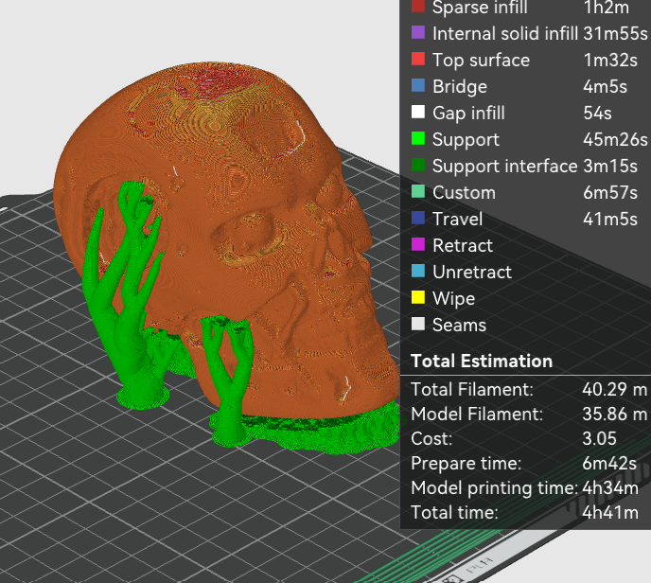Toggle the Gap infill white swatch
The width and height of the screenshot is (651, 583).
(x=418, y=112)
